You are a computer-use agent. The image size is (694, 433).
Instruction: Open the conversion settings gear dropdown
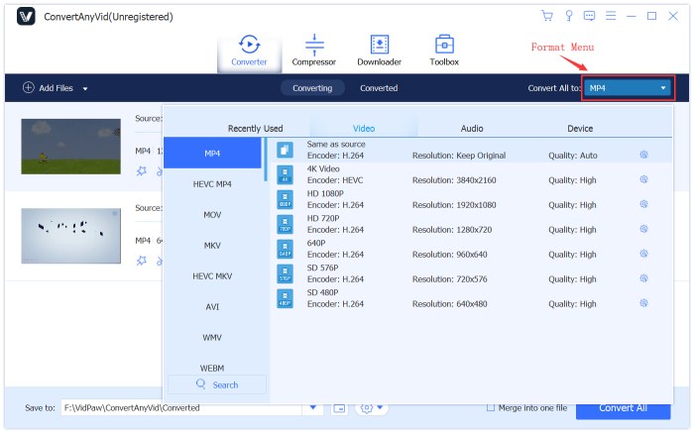point(372,408)
